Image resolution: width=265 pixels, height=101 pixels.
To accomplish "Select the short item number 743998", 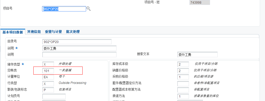I will (200, 3).
